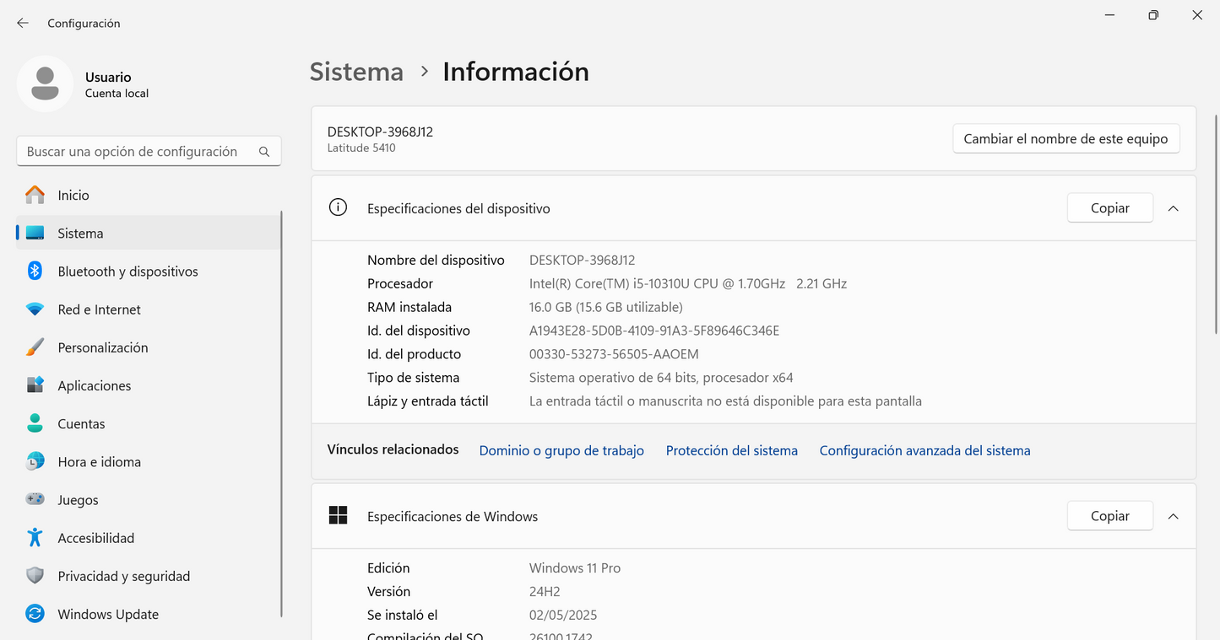
Task: Collapse Especificaciones de Windows section
Action: coord(1173,516)
